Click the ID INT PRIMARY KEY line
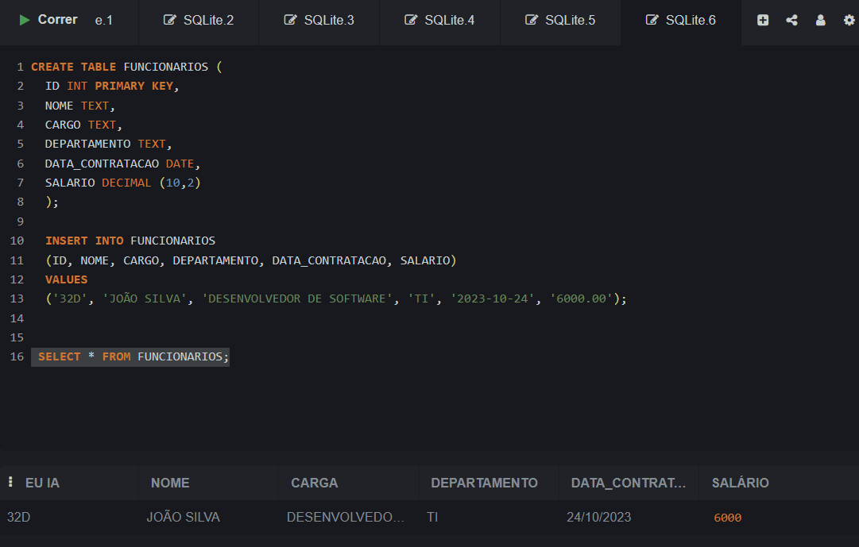Screen dimensions: 859x547 point(112,86)
